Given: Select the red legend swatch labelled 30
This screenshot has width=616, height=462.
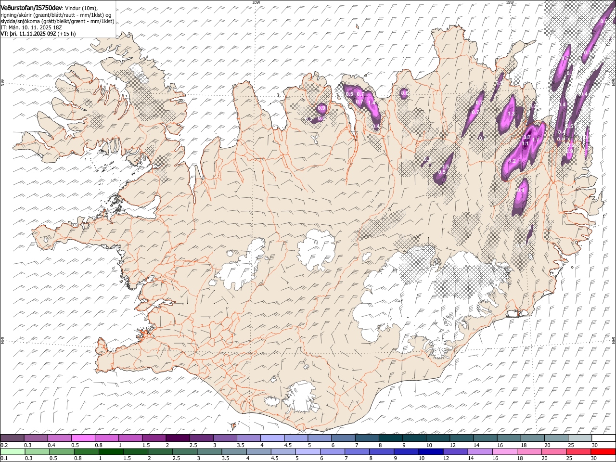Looking at the screenshot, I should 603,451.
